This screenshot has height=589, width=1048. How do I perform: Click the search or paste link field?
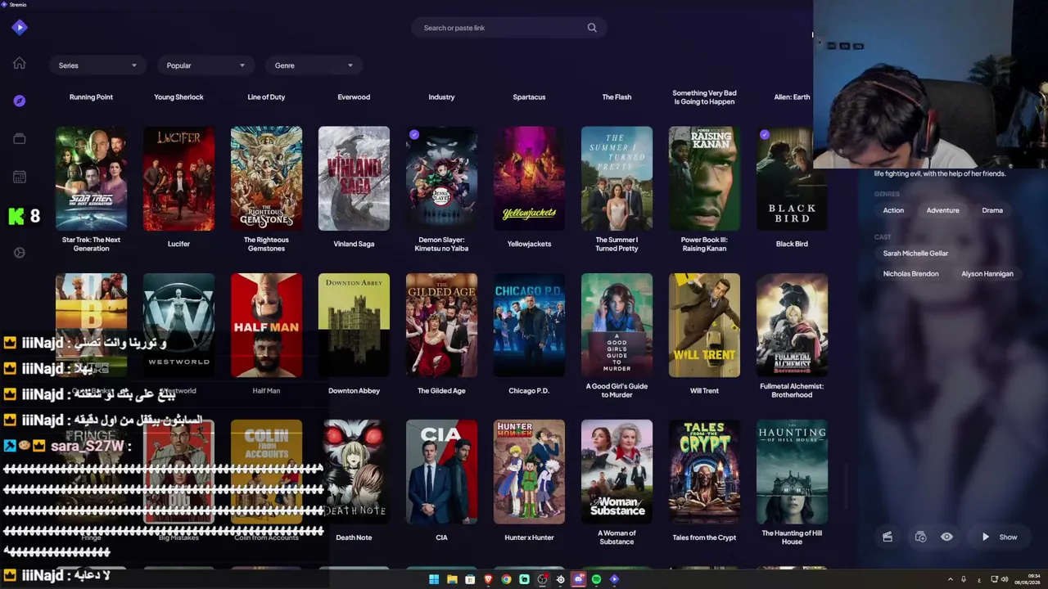[x=508, y=28]
